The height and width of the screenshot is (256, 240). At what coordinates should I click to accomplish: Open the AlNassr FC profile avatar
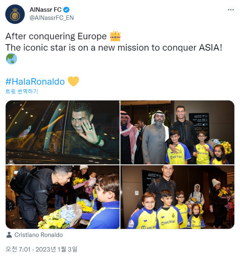coord(15,14)
